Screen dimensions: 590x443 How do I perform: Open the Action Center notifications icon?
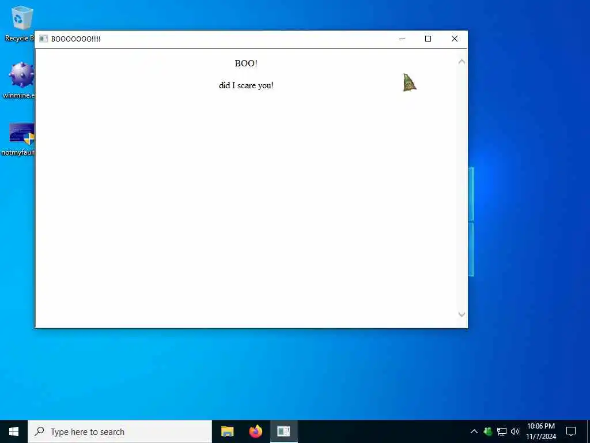point(571,431)
